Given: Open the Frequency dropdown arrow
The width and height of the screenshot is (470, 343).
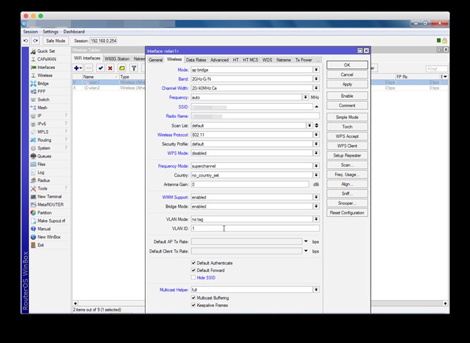Looking at the screenshot, I should coord(305,97).
